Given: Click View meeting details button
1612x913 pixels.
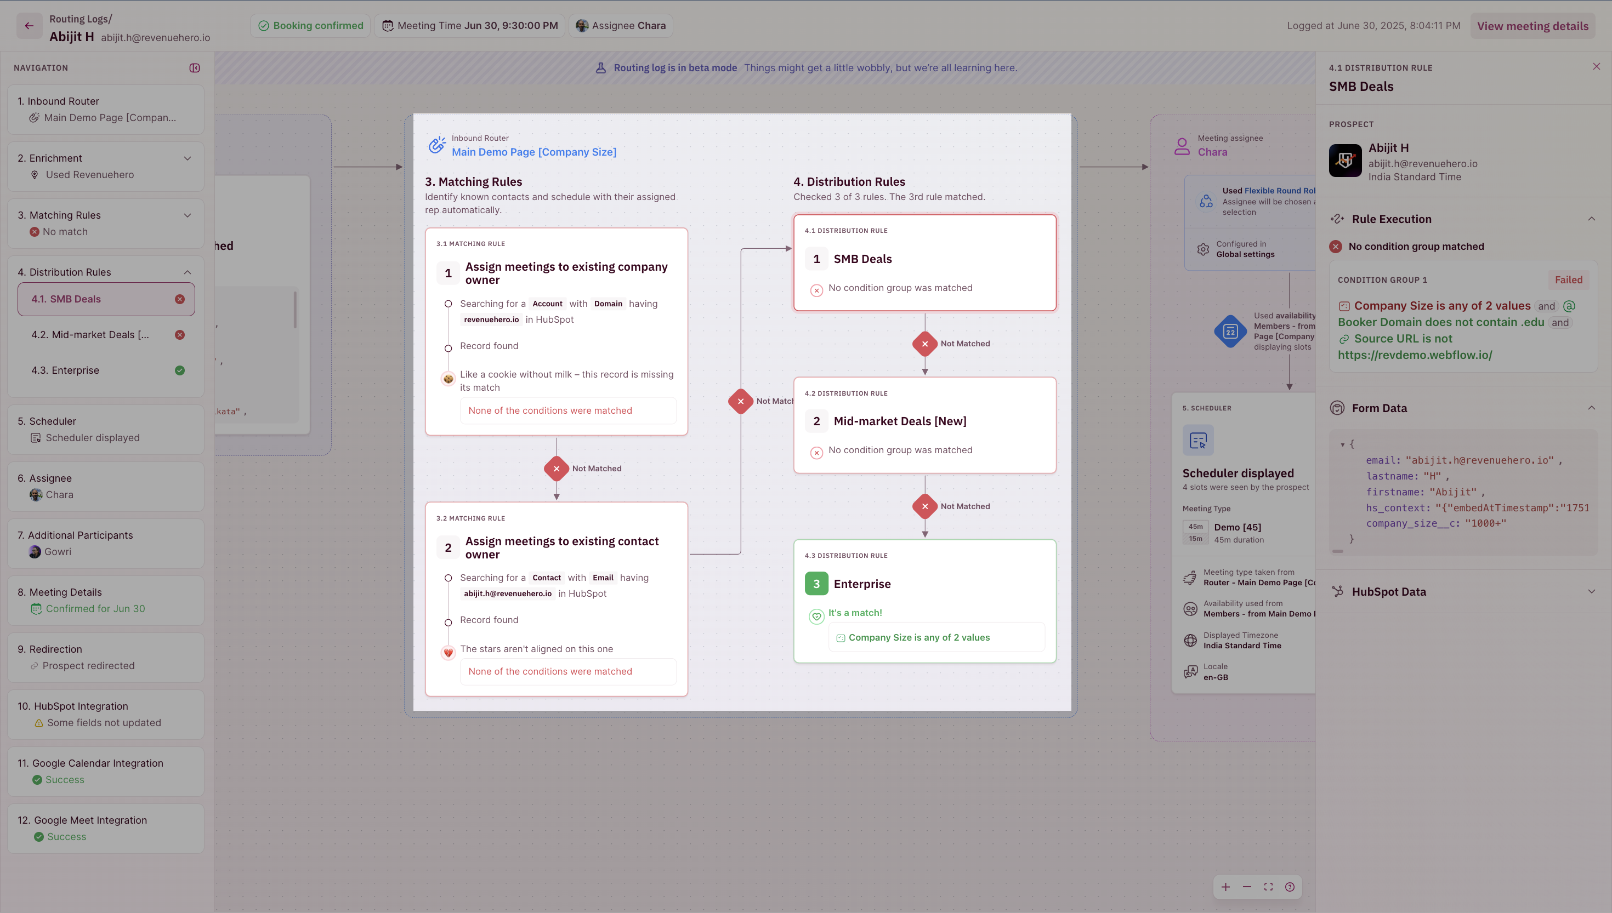Looking at the screenshot, I should 1532,26.
